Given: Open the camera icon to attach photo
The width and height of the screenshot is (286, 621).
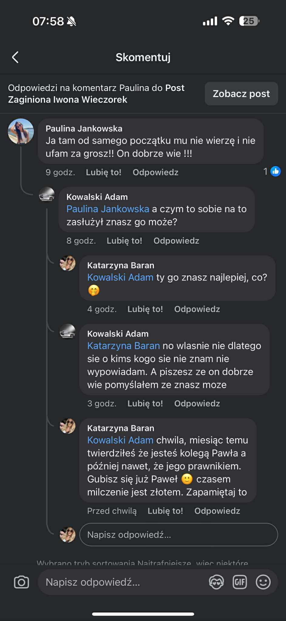Looking at the screenshot, I should tap(22, 582).
